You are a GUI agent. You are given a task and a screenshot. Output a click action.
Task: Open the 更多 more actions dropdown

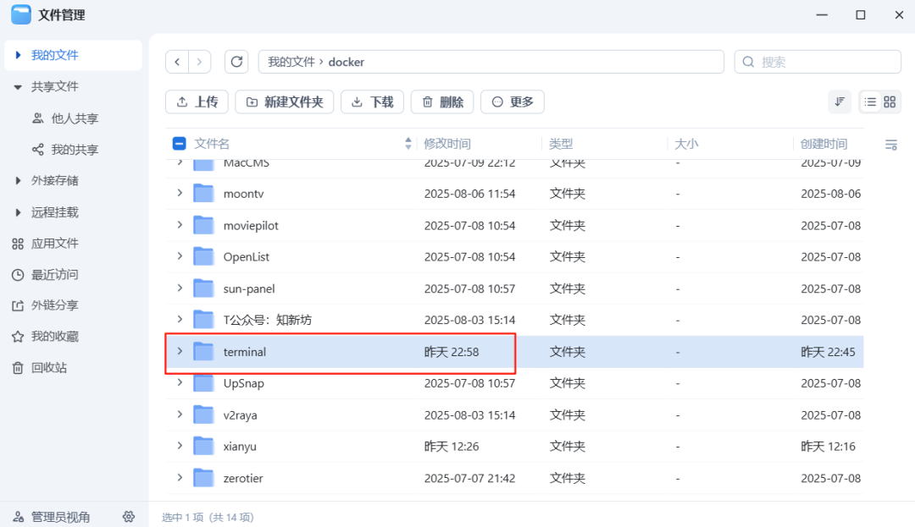(512, 102)
